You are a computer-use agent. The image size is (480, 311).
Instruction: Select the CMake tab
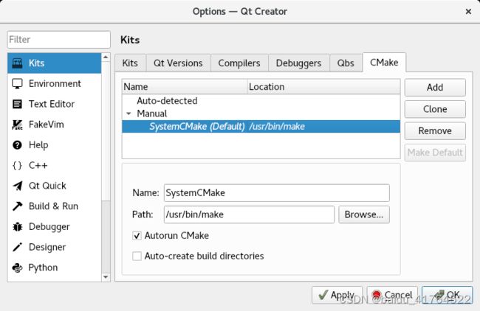point(384,63)
